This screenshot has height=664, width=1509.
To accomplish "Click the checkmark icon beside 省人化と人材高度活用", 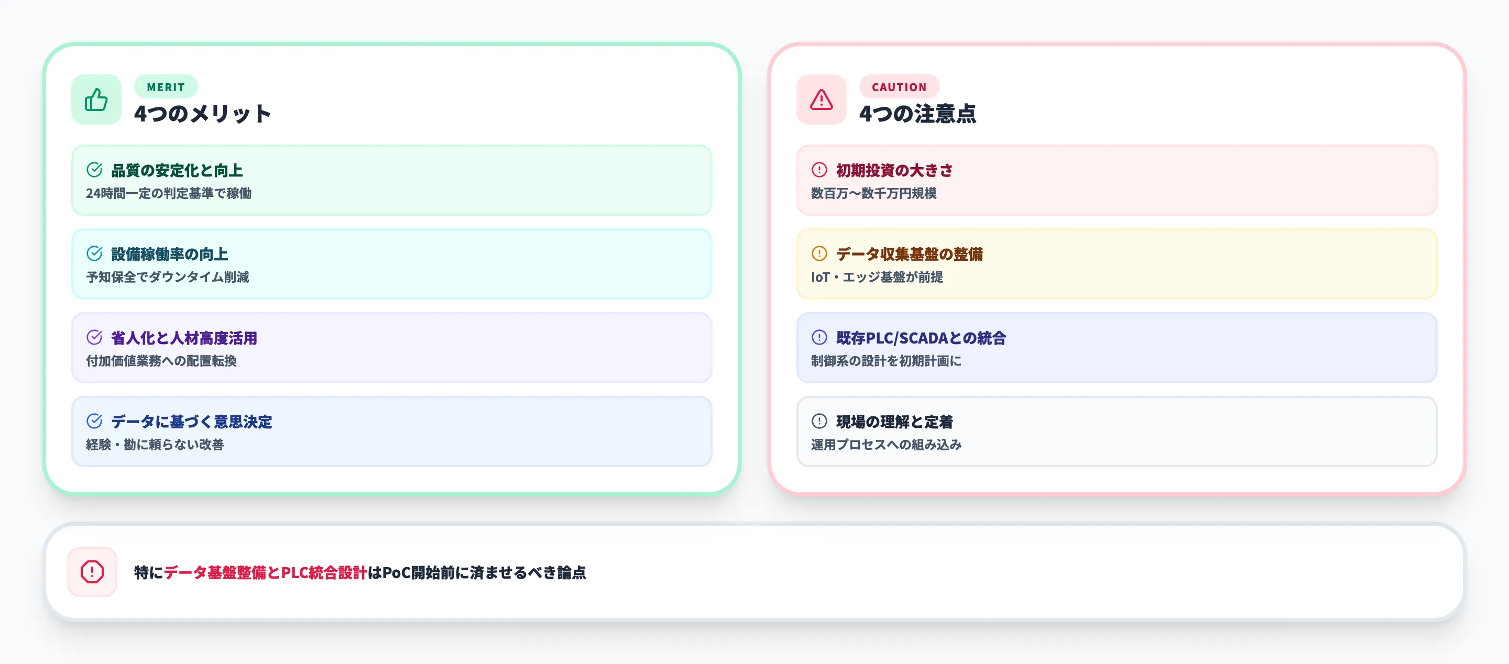I will point(94,338).
